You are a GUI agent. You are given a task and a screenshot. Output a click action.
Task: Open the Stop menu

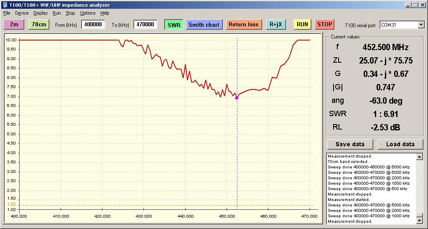(70, 13)
